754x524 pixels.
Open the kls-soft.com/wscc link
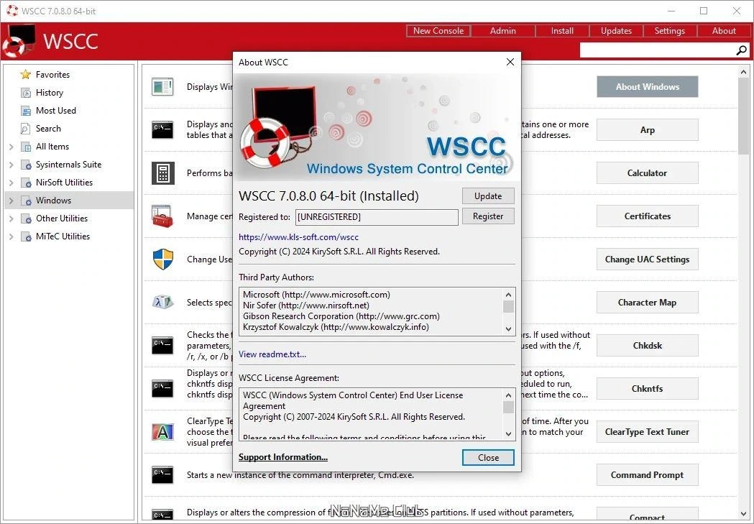[x=298, y=237]
